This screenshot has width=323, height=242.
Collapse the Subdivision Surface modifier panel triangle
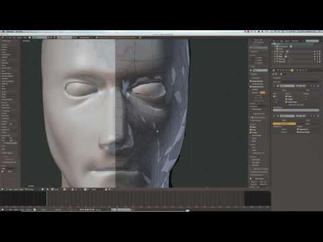coord(274,116)
